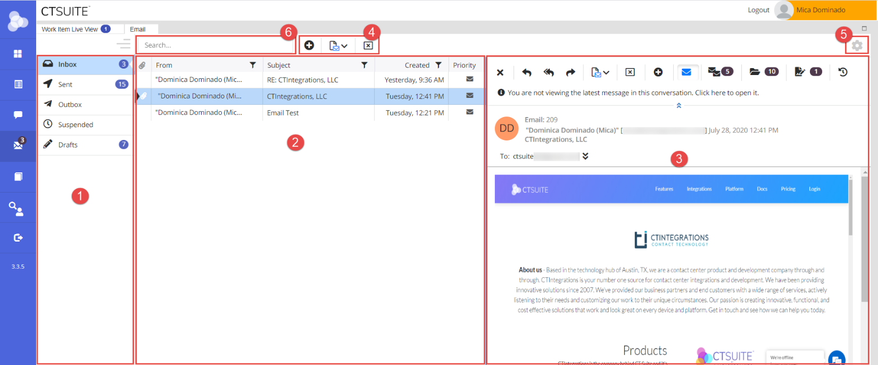Click the plus icon in reading pane toolbar
Screen dimensions: 878x365
658,72
